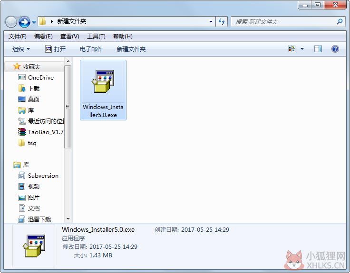Click the change view icon
Screen dimensions: 350x273
coord(292,49)
